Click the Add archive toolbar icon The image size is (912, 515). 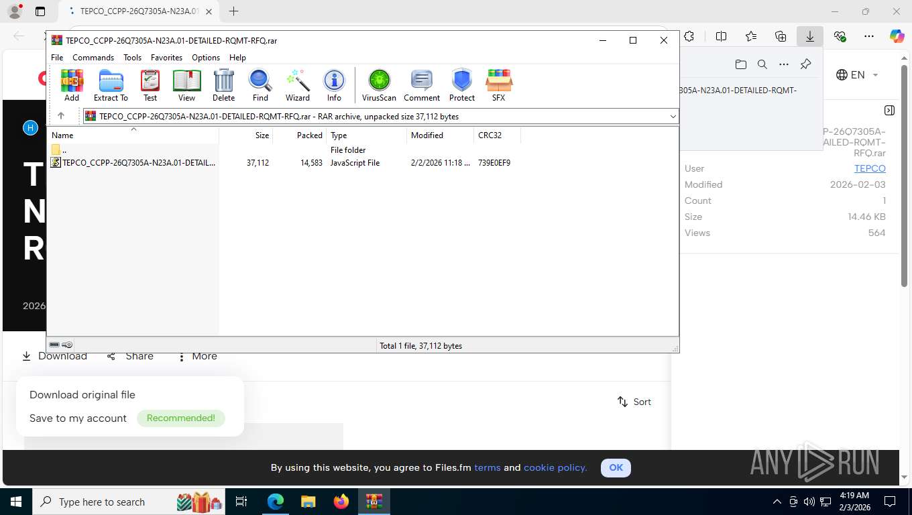click(72, 85)
